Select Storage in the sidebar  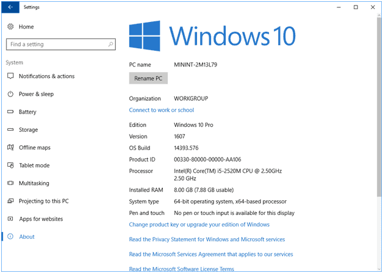[x=28, y=129]
